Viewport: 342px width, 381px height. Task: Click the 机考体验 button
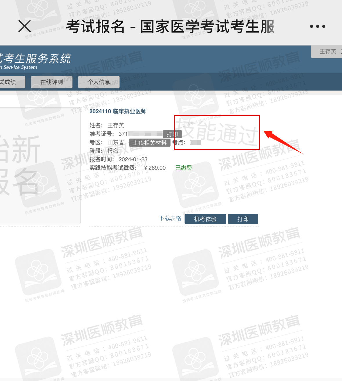[x=205, y=219]
